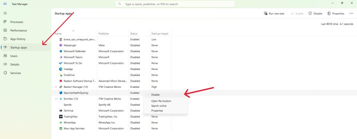Click the Low impact value for brave_vpn
This screenshot has width=357, height=139.
tap(154, 39)
